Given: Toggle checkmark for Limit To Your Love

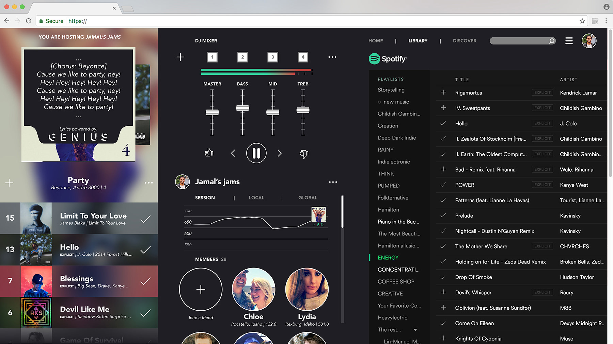Looking at the screenshot, I should [145, 219].
